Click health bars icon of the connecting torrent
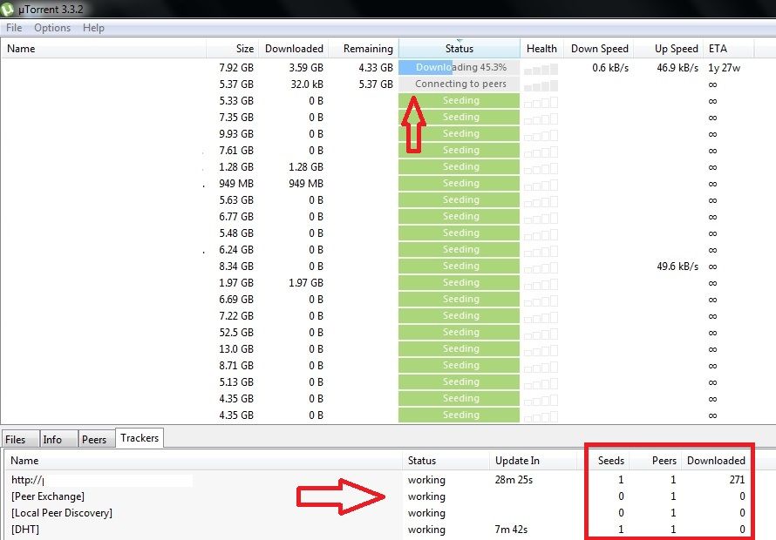The height and width of the screenshot is (540, 776). [541, 84]
